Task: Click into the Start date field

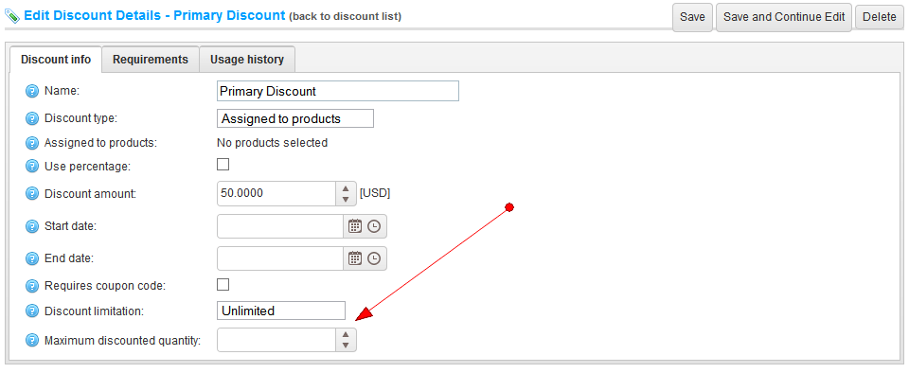Action: [x=280, y=226]
